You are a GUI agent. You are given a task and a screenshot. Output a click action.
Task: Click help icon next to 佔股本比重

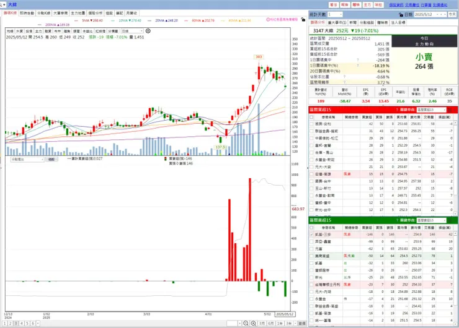tap(344, 77)
